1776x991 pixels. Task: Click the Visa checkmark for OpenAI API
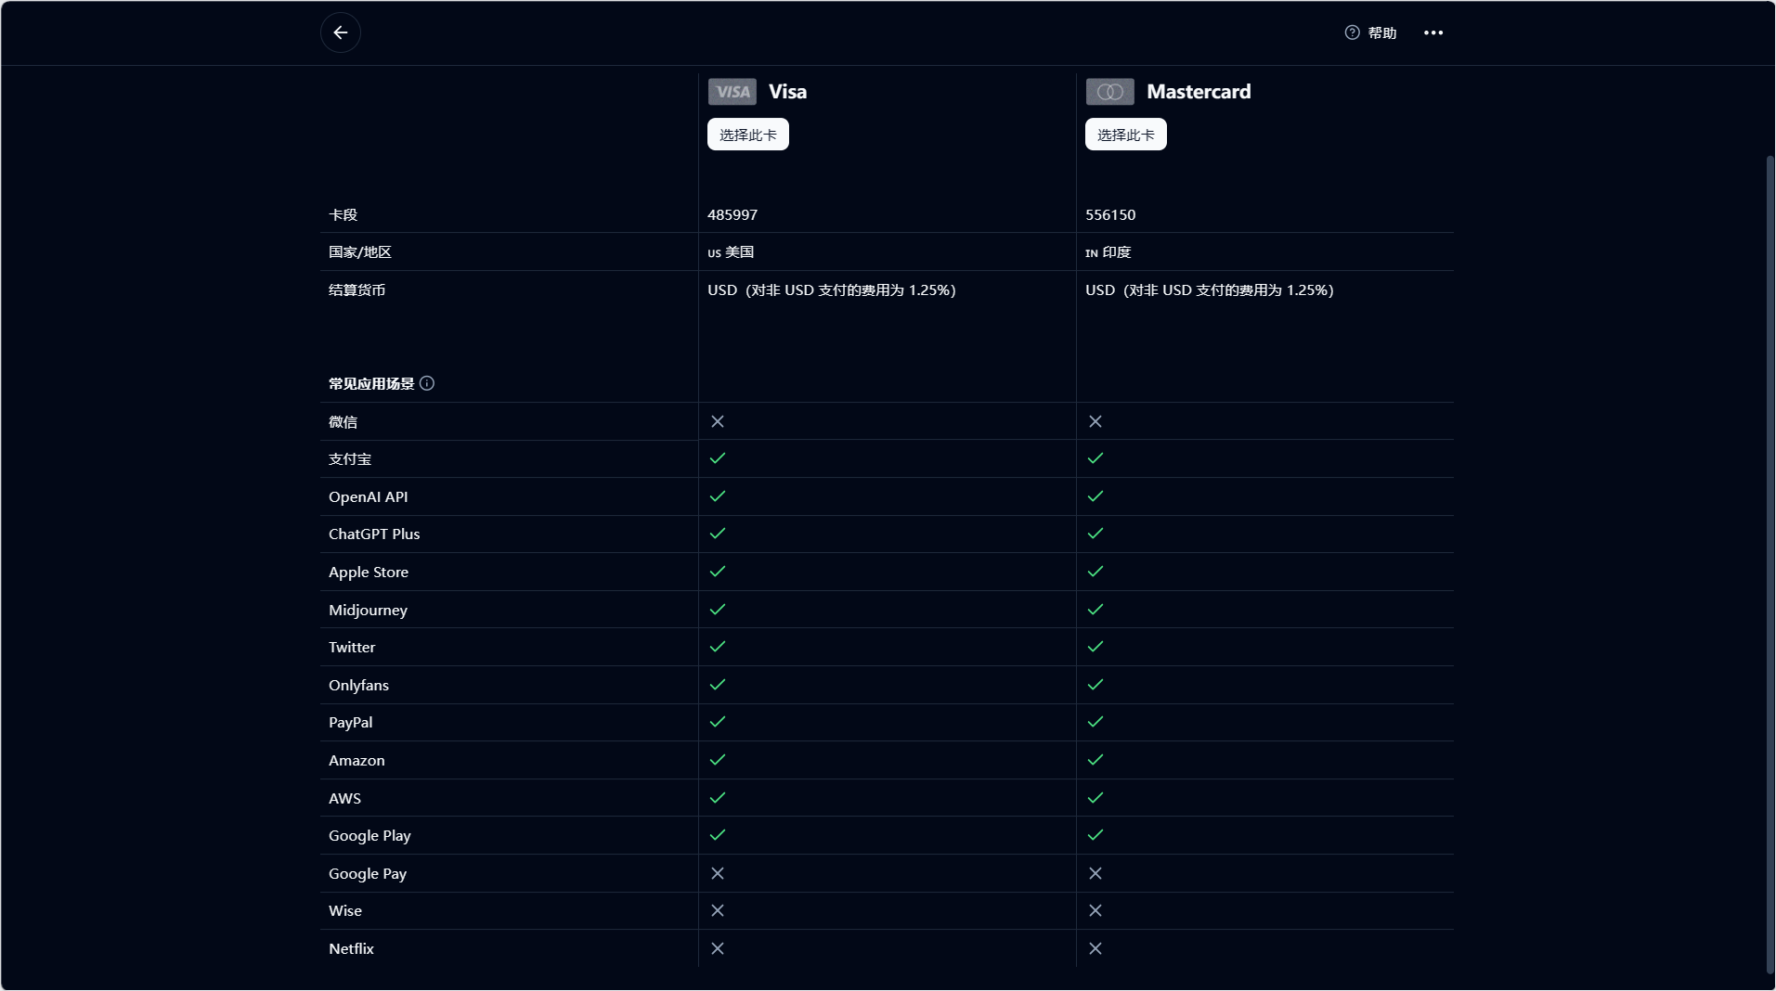(718, 496)
